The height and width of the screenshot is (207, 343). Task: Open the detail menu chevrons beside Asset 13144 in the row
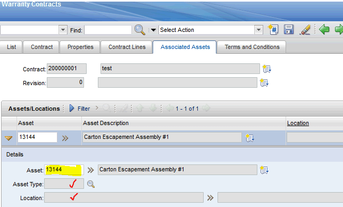[x=65, y=138]
